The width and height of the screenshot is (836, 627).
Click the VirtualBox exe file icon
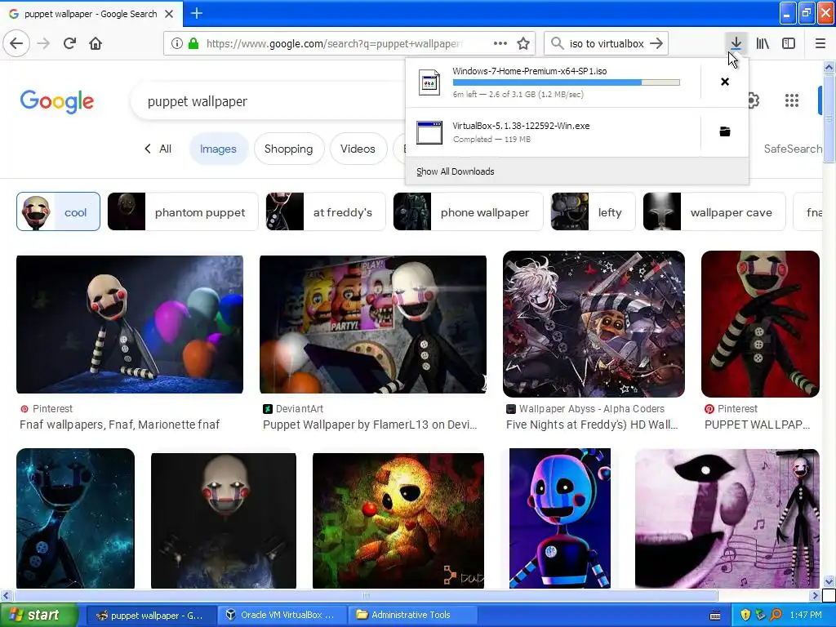(429, 132)
